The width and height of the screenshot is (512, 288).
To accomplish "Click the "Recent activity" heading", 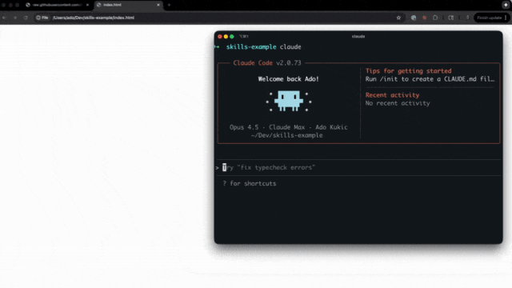I will tap(392, 95).
